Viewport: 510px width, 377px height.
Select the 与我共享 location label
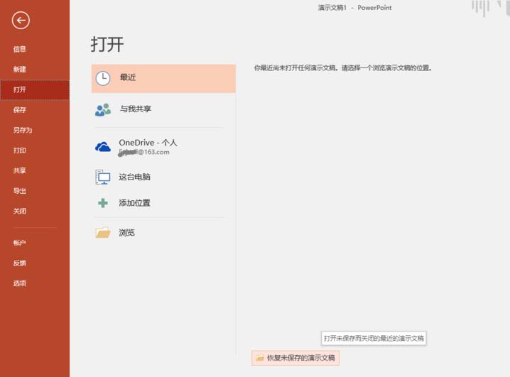pyautogui.click(x=136, y=109)
